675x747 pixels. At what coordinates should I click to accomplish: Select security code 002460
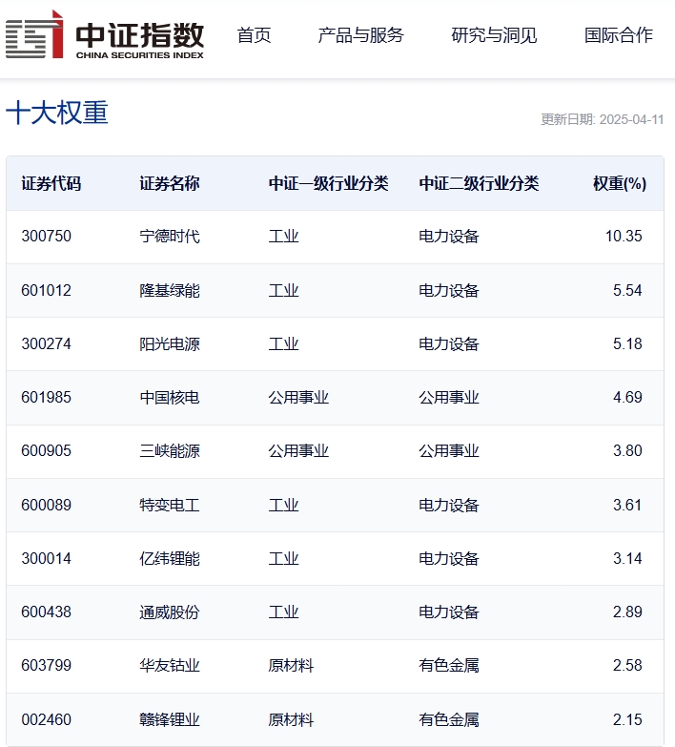46,719
